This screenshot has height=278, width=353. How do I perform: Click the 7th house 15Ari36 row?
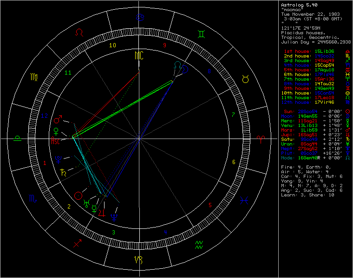(x=316, y=79)
